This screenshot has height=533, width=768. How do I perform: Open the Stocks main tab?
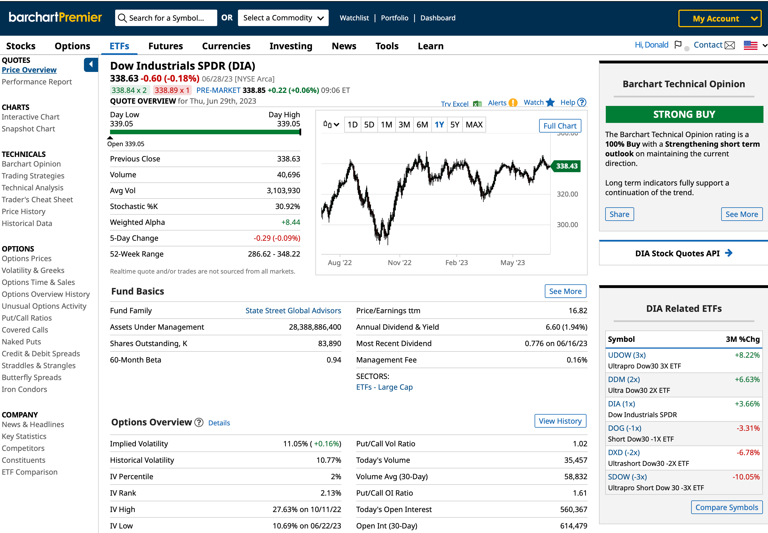tap(21, 46)
